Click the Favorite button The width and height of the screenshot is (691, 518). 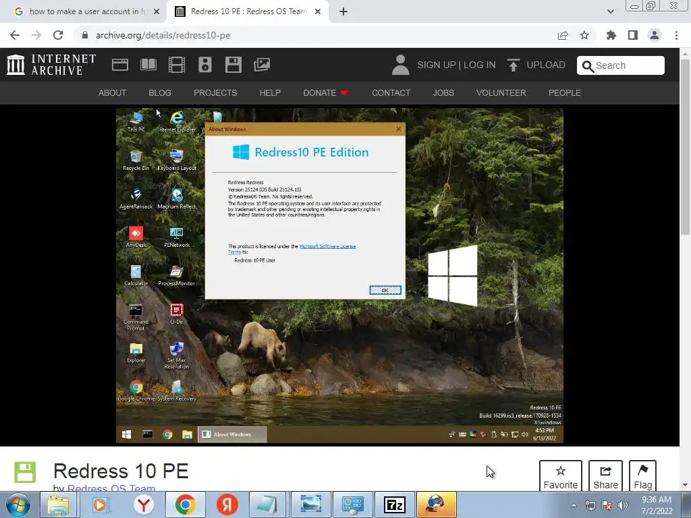(561, 477)
